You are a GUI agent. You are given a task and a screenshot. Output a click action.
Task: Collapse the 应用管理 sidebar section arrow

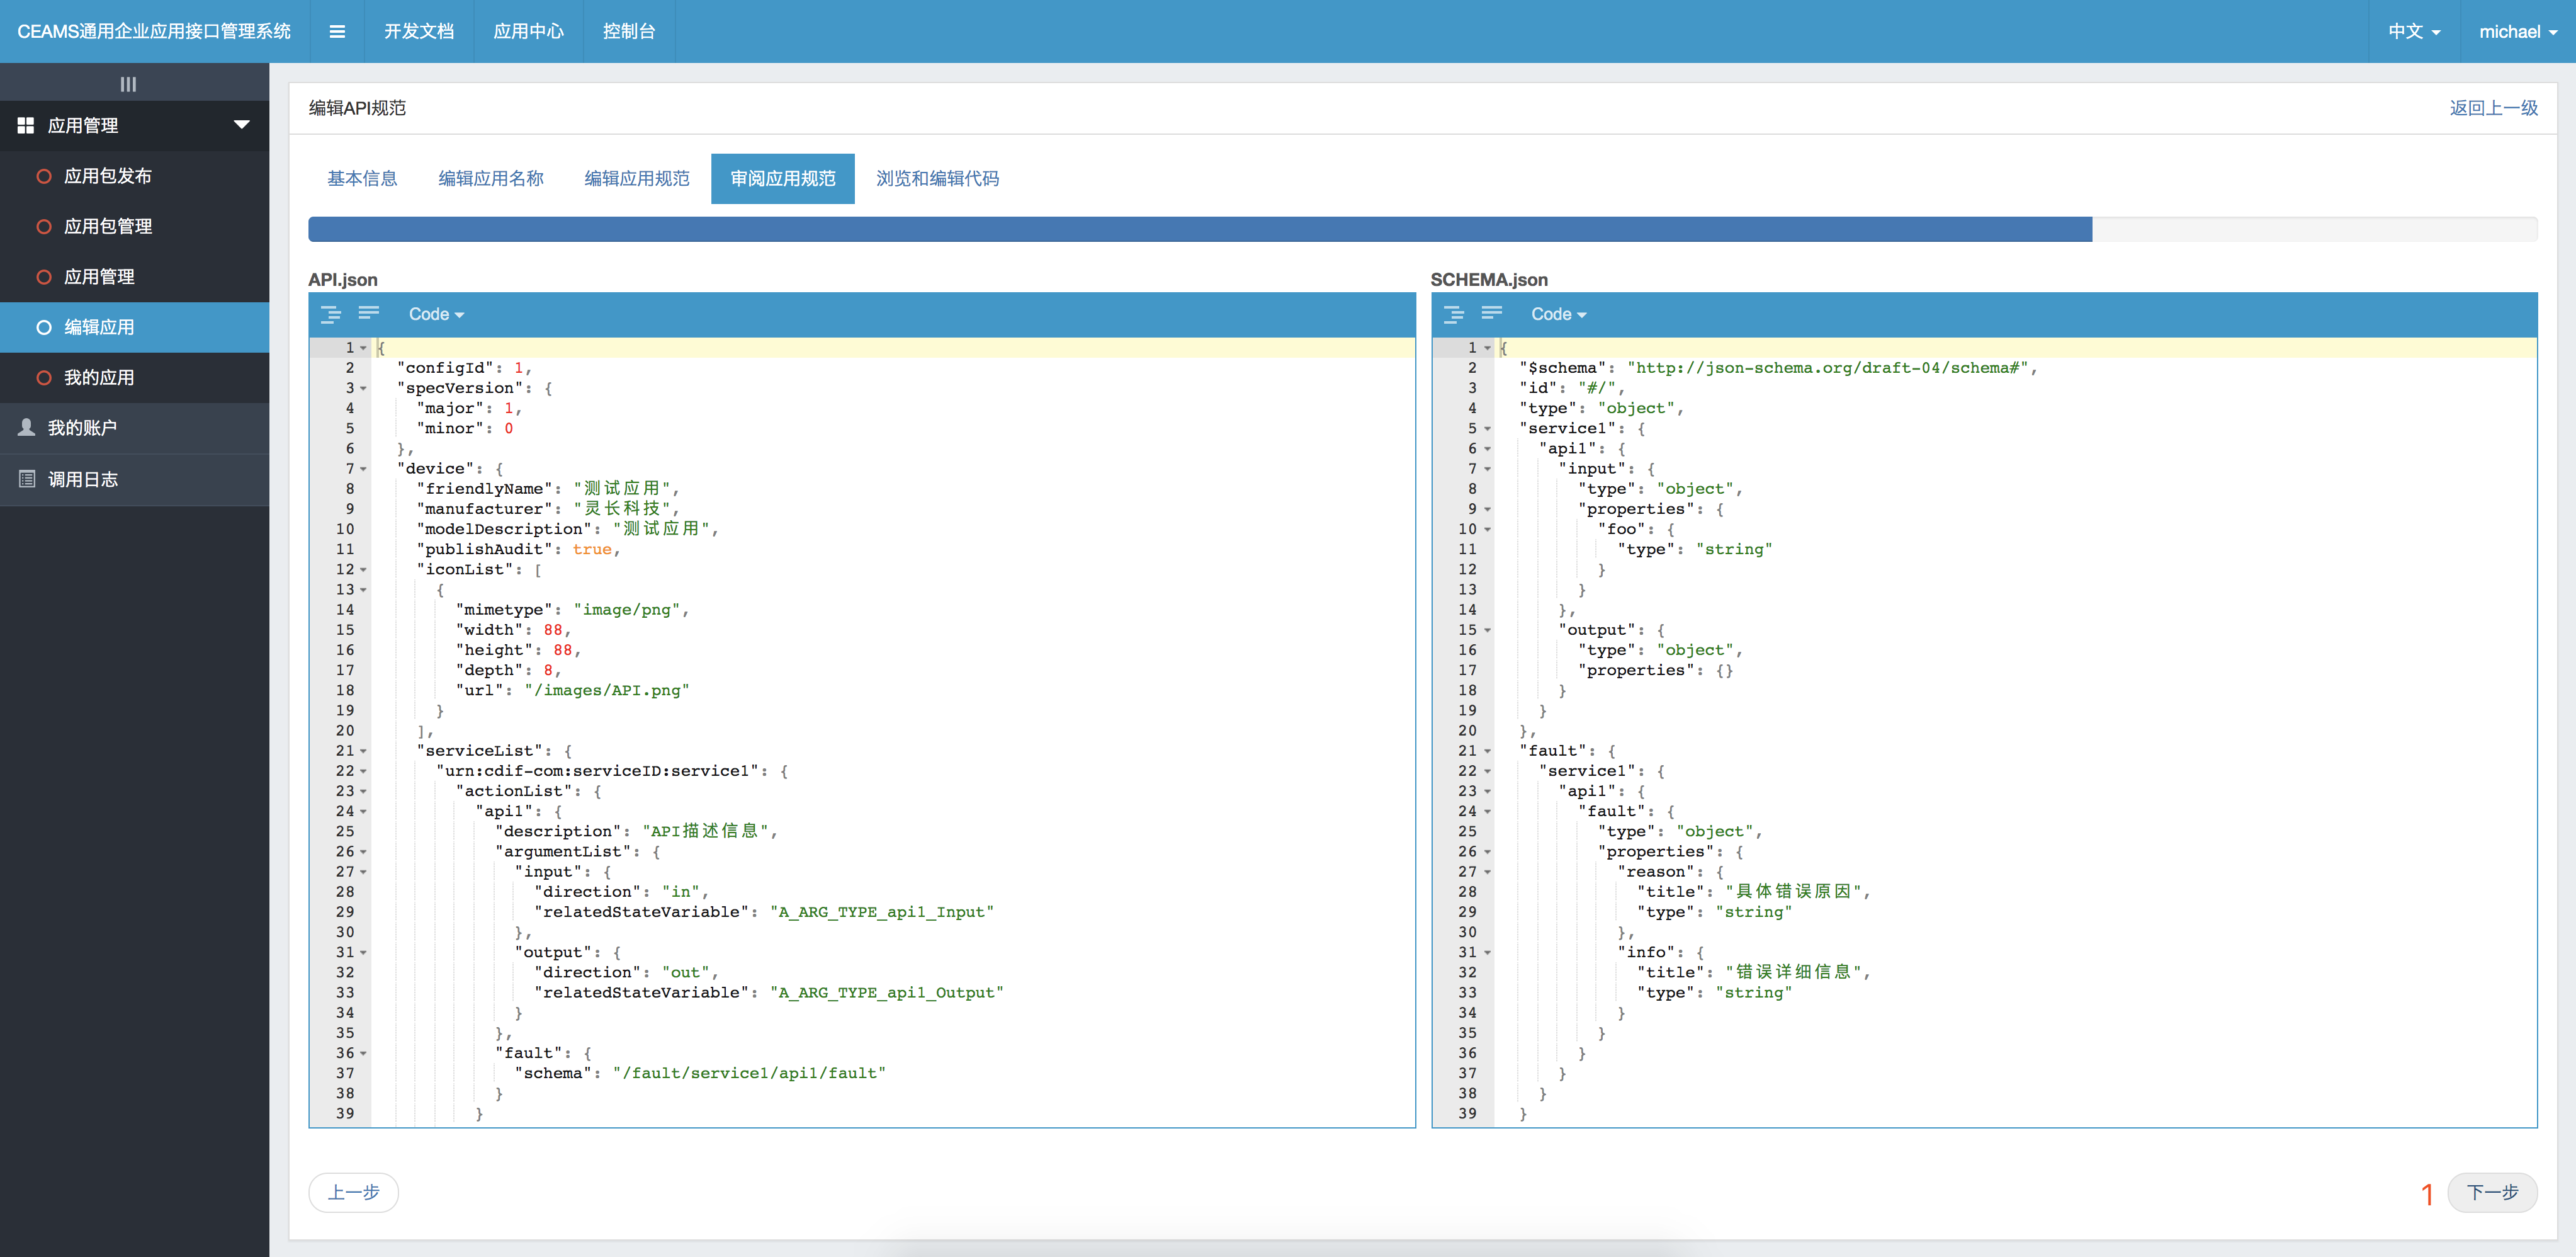241,125
